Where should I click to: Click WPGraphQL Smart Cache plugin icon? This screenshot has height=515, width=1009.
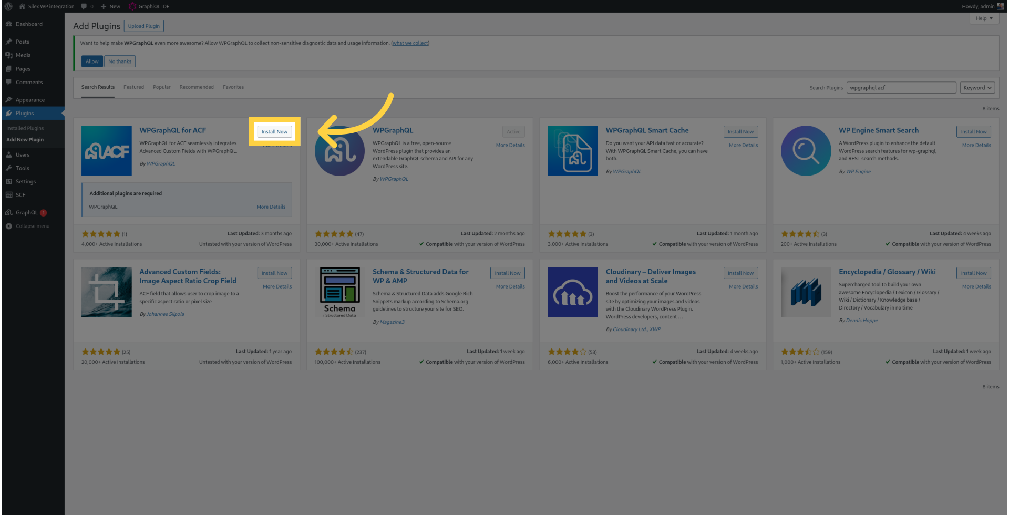(x=573, y=151)
